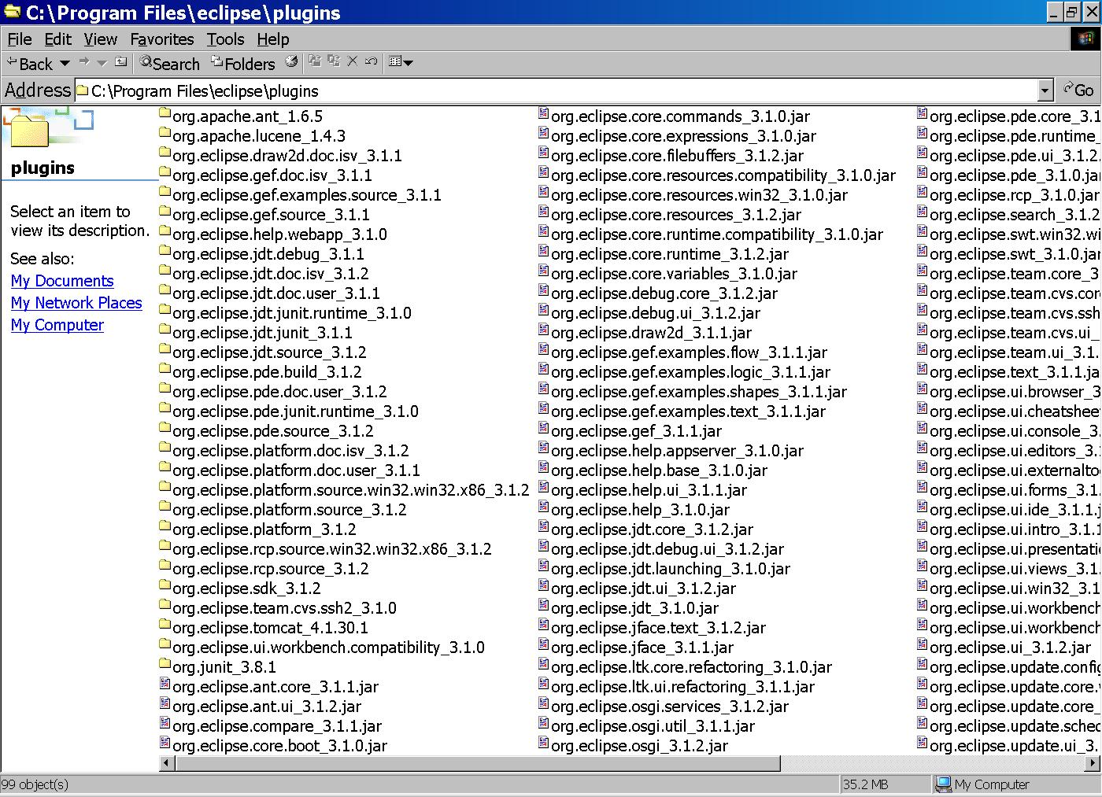Click inside the Address path field
1102x797 pixels.
pos(551,90)
